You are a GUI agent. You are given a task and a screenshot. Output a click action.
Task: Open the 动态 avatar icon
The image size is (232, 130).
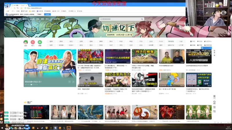pos(26,42)
